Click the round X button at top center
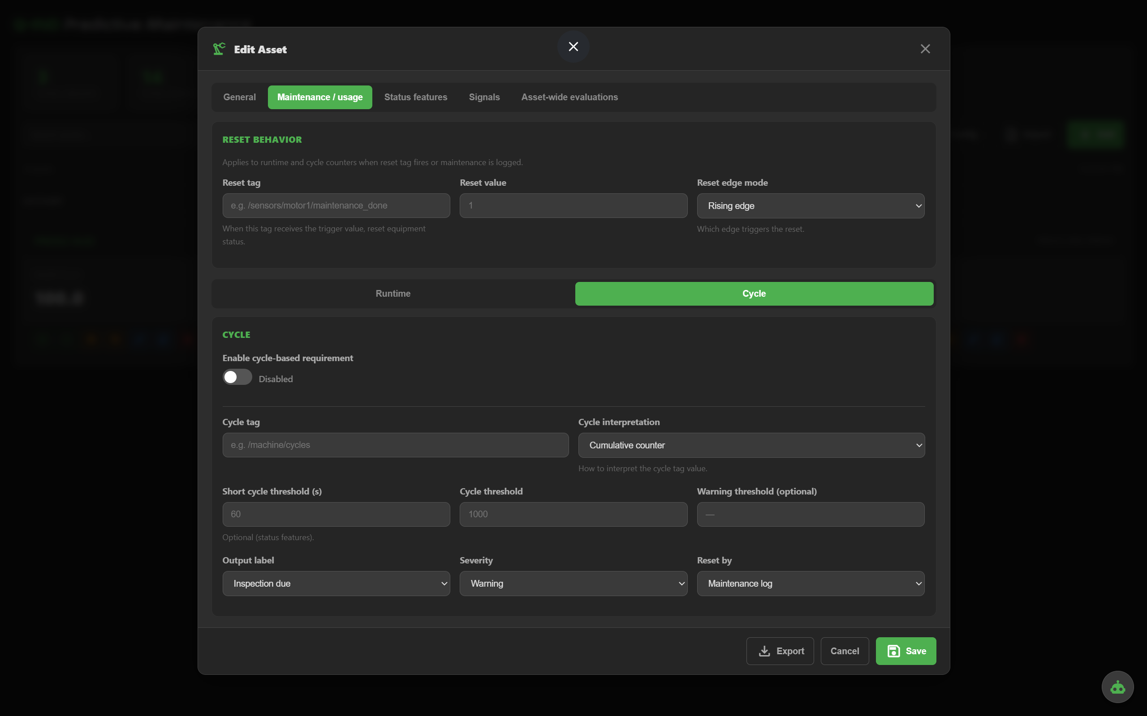The height and width of the screenshot is (716, 1147). pos(573,47)
